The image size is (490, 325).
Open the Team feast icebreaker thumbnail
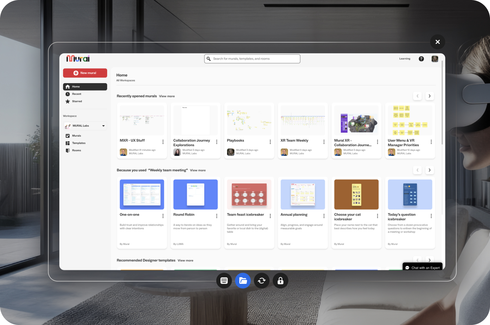point(249,194)
